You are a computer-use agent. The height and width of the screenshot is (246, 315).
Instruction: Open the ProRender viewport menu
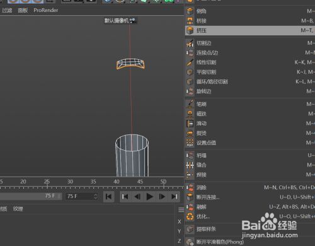[x=46, y=10]
